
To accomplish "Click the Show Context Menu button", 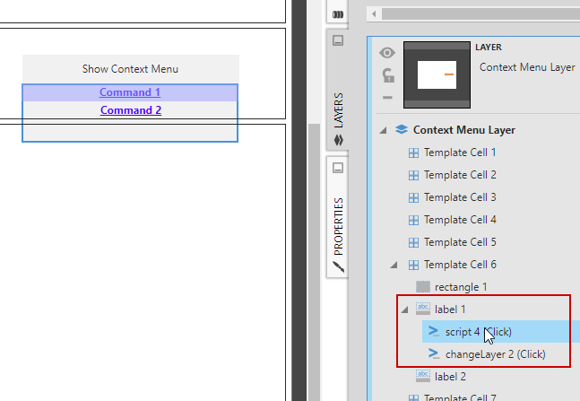I will point(131,69).
